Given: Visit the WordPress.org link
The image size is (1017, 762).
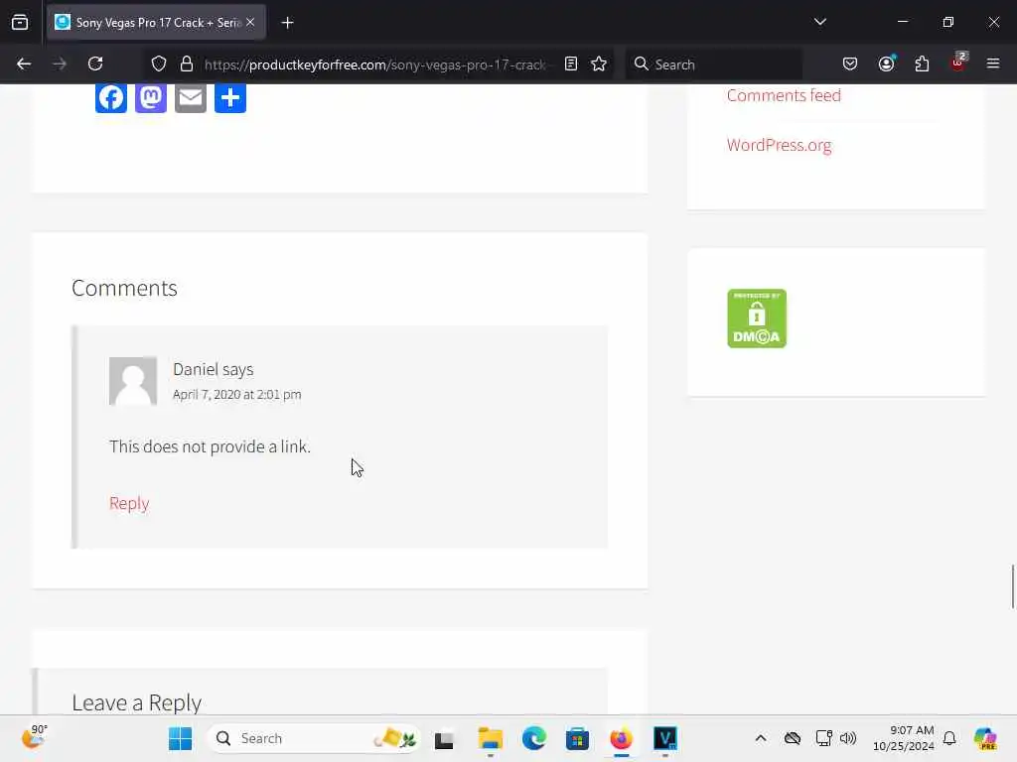Looking at the screenshot, I should 779,145.
